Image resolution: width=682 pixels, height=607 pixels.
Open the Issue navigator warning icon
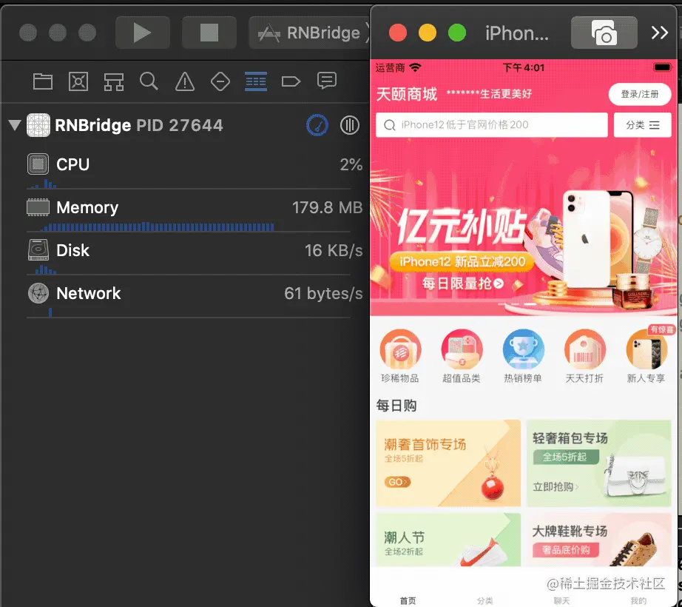coord(185,81)
